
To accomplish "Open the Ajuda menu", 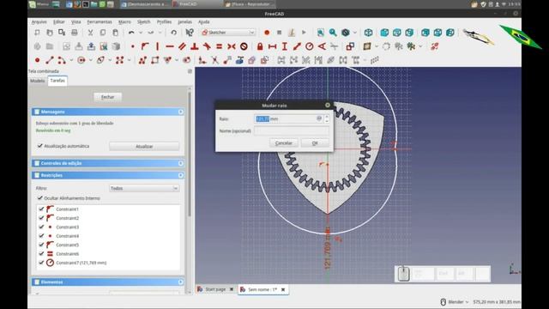I will tap(204, 21).
